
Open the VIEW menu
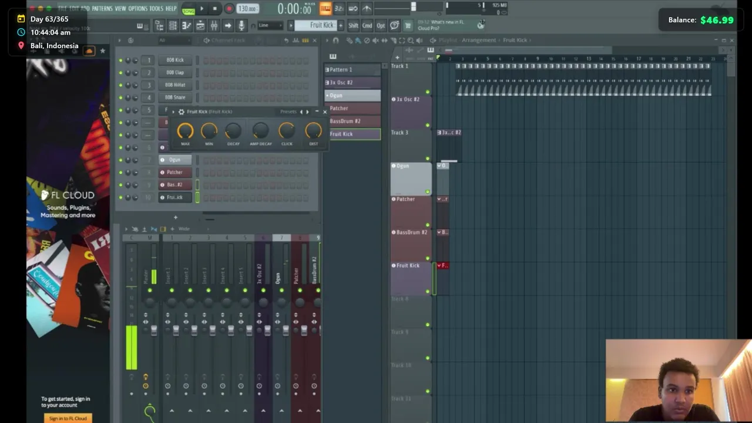pos(120,8)
